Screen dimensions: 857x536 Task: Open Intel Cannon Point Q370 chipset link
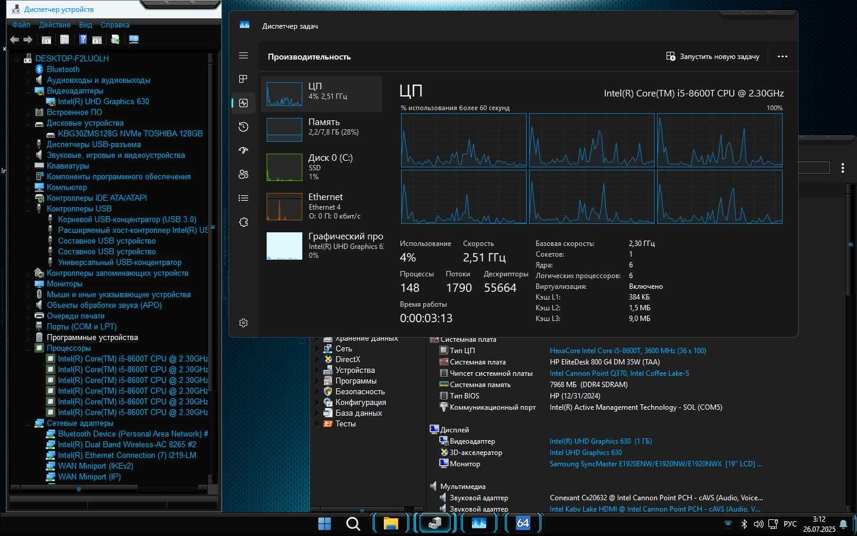point(620,373)
